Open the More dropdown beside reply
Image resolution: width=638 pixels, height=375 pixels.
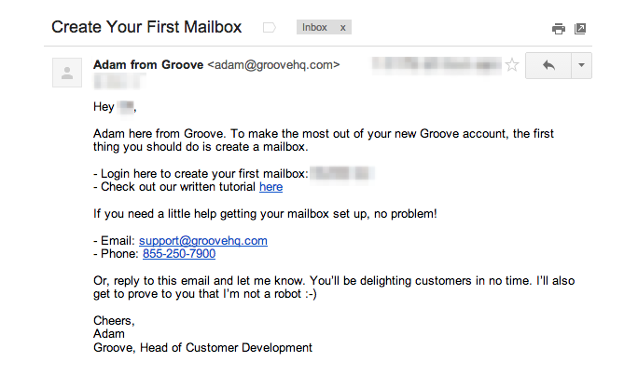point(581,65)
